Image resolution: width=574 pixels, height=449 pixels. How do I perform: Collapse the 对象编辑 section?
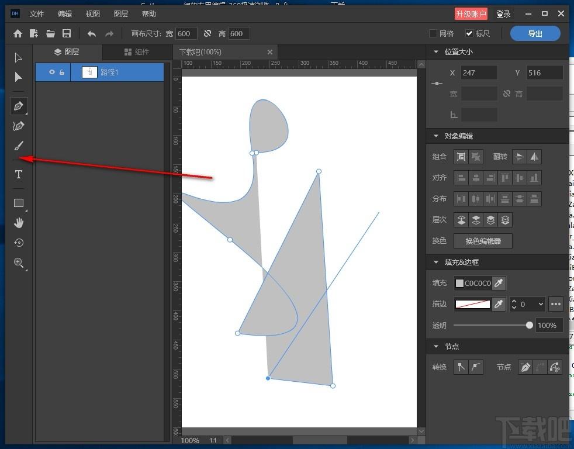coord(435,136)
